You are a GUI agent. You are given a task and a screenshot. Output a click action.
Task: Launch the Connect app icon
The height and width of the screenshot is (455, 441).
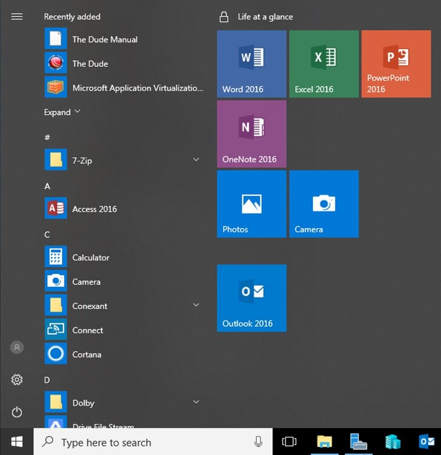coord(56,329)
